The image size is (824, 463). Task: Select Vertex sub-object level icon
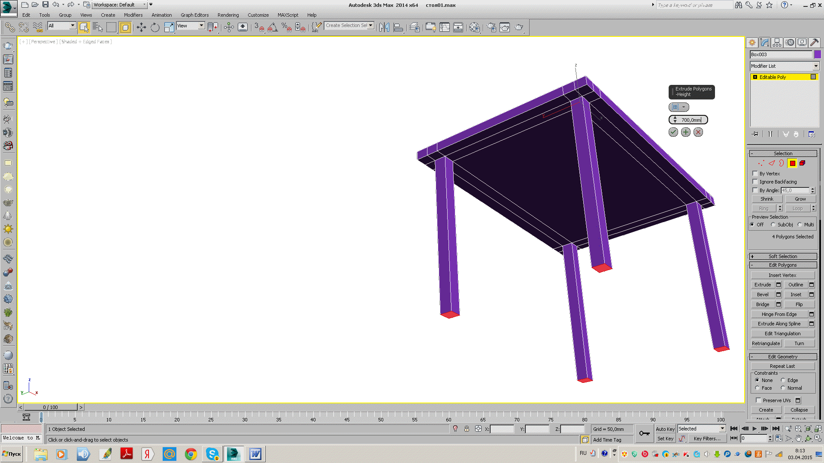click(761, 163)
